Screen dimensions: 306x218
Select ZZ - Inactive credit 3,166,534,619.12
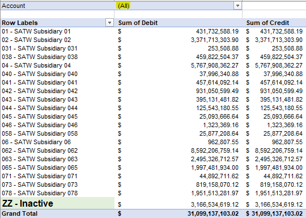click(279, 204)
